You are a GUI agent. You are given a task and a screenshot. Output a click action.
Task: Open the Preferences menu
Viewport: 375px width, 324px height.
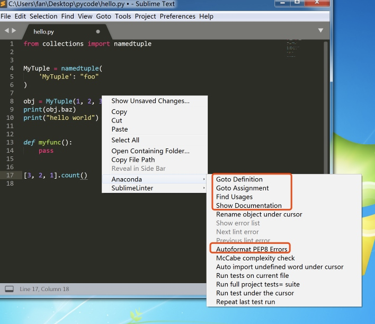tap(177, 16)
